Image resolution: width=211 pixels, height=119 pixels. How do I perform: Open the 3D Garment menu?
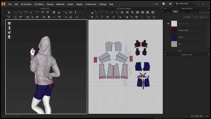click(26, 4)
